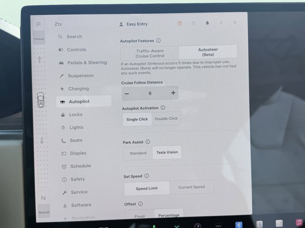Increase Cruise Follow Distance with plus
The height and width of the screenshot is (228, 305).
[173, 93]
